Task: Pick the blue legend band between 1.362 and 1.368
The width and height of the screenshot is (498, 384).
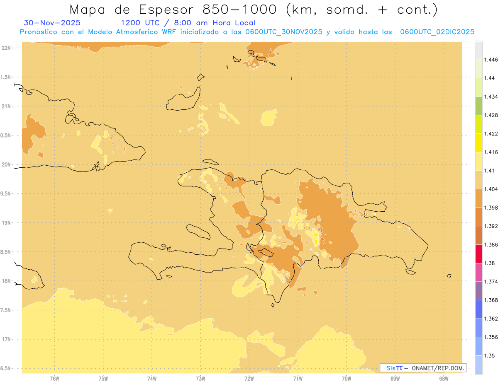Action: click(478, 309)
